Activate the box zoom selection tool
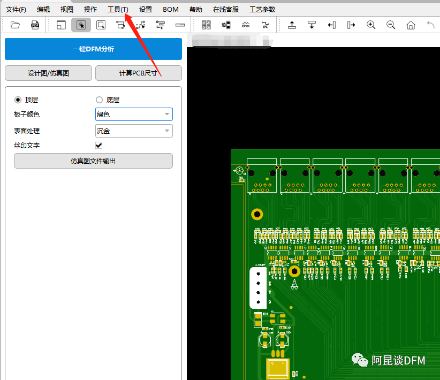The height and width of the screenshot is (380, 440). (100, 25)
